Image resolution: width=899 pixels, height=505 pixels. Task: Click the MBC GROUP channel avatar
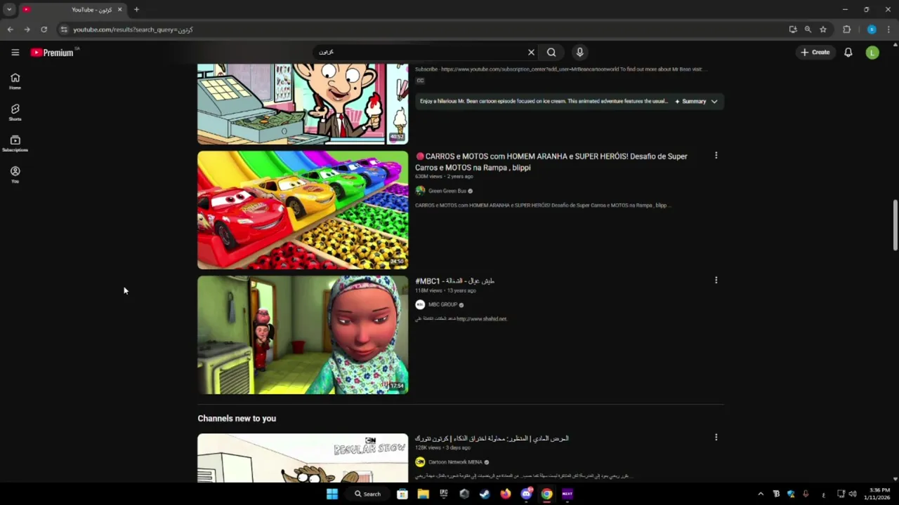pyautogui.click(x=420, y=304)
